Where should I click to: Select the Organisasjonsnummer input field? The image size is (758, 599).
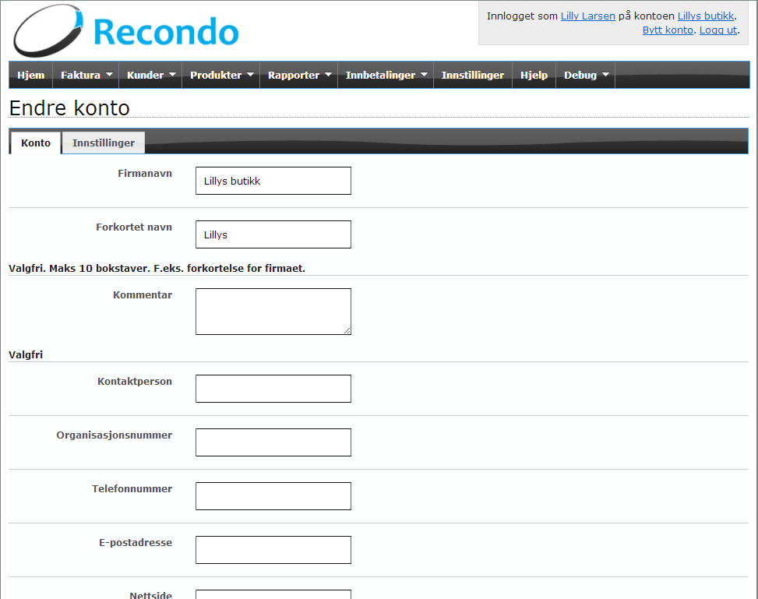[x=273, y=442]
